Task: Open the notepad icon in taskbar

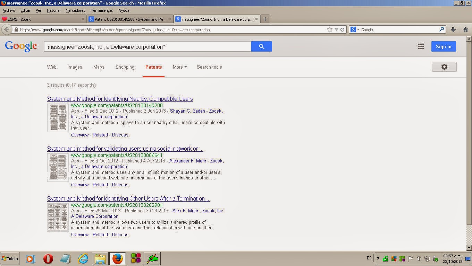Action: [x=65, y=259]
